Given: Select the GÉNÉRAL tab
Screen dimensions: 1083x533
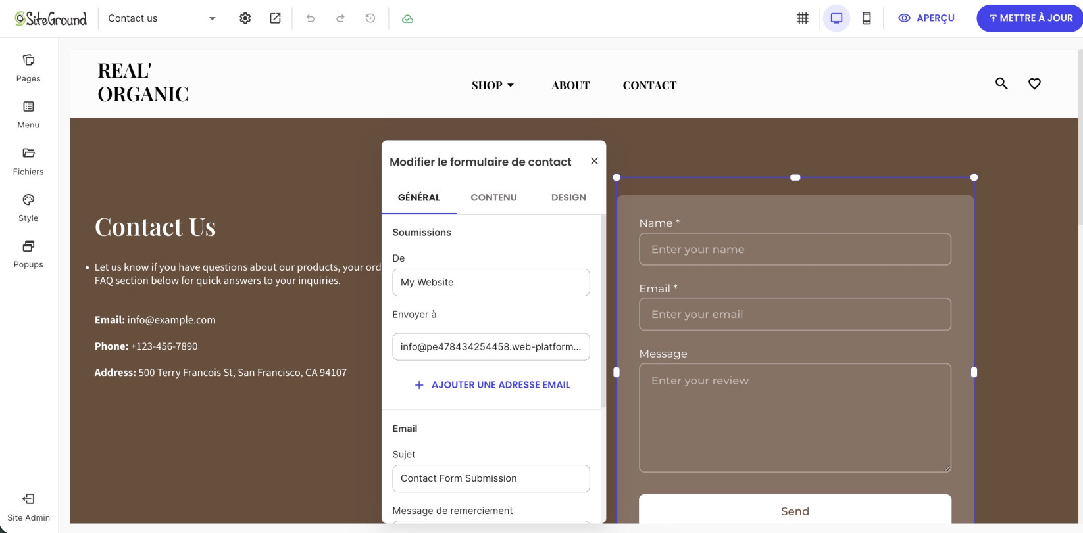Looking at the screenshot, I should (419, 197).
